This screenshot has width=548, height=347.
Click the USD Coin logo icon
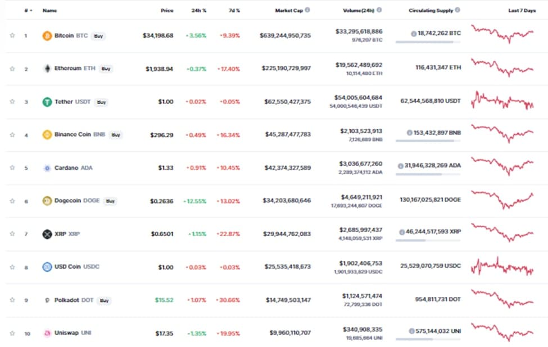[47, 267]
